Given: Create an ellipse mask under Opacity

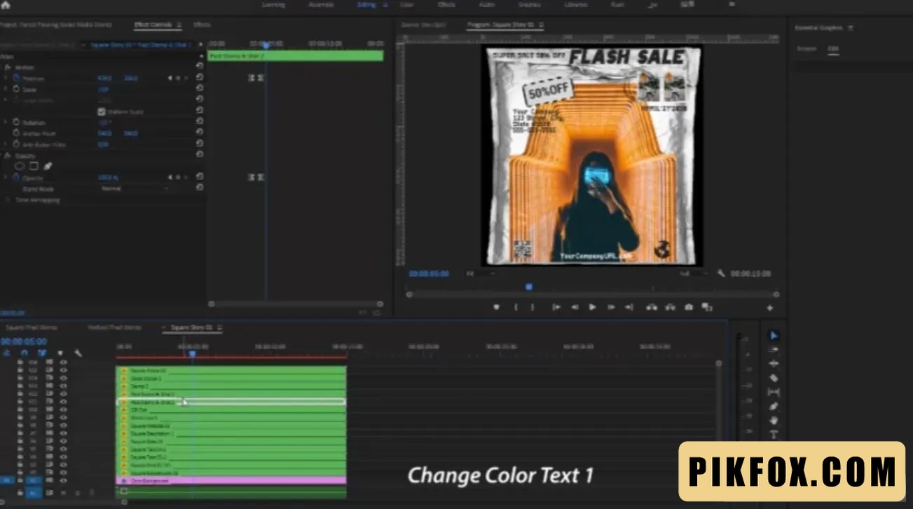Looking at the screenshot, I should pos(20,166).
